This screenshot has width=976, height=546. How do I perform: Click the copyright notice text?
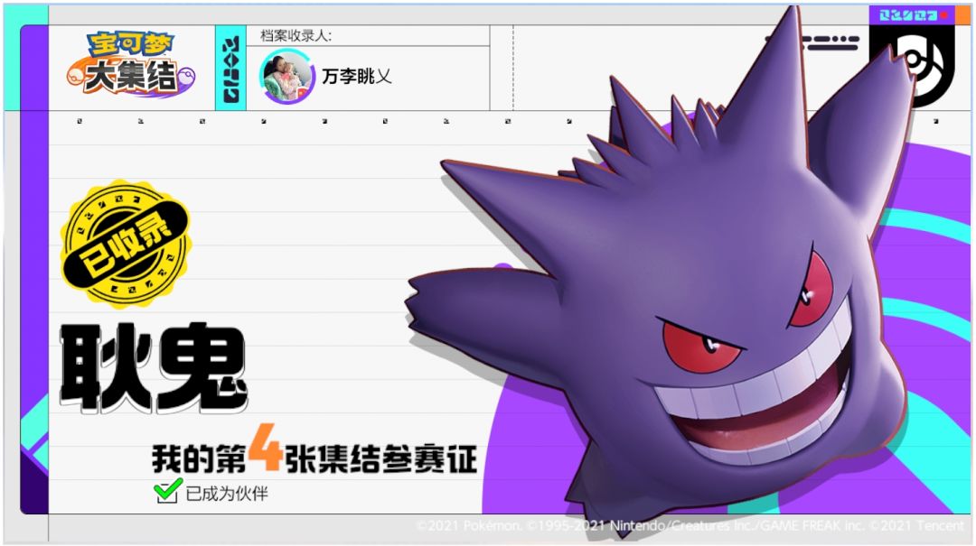690,526
